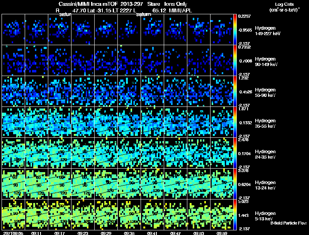Click the 'MIMI/APL' text in the header
Viewport: 309px width, 235px height.
pyautogui.click(x=180, y=10)
